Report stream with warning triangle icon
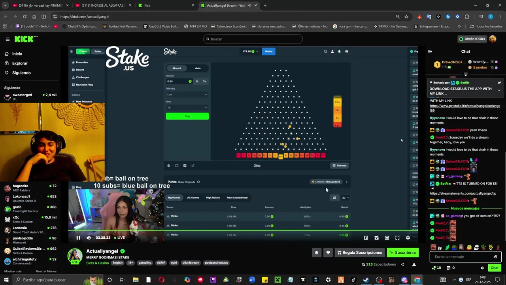Screen dimensions: 506x285 click(x=414, y=264)
